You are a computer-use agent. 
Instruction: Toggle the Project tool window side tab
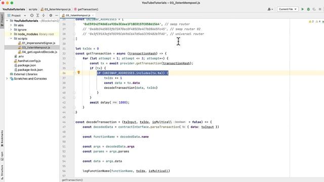(2, 20)
